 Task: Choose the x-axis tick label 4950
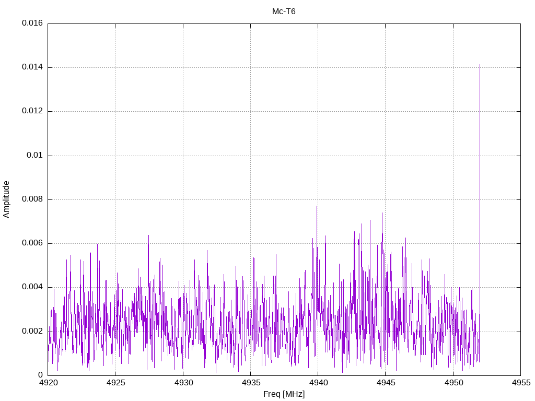click(x=453, y=383)
